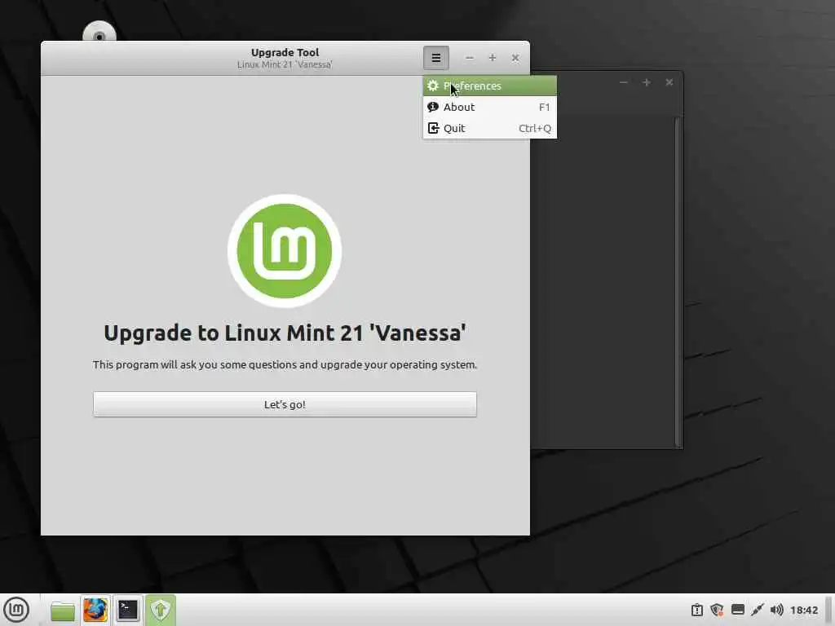This screenshot has width=835, height=626.
Task: Click the About speech-bubble icon
Action: pyautogui.click(x=433, y=107)
